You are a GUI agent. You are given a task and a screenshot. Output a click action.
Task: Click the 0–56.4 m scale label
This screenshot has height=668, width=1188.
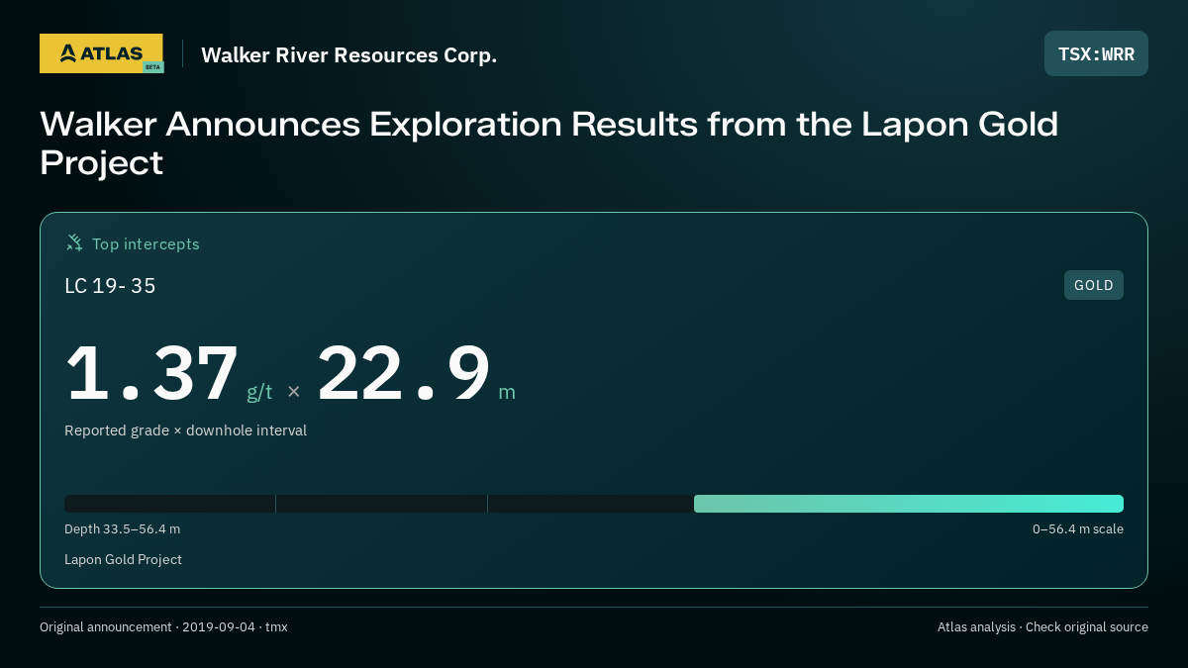pos(1078,528)
